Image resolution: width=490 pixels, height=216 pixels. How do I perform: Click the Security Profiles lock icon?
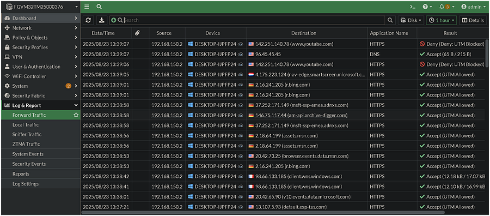[7, 47]
